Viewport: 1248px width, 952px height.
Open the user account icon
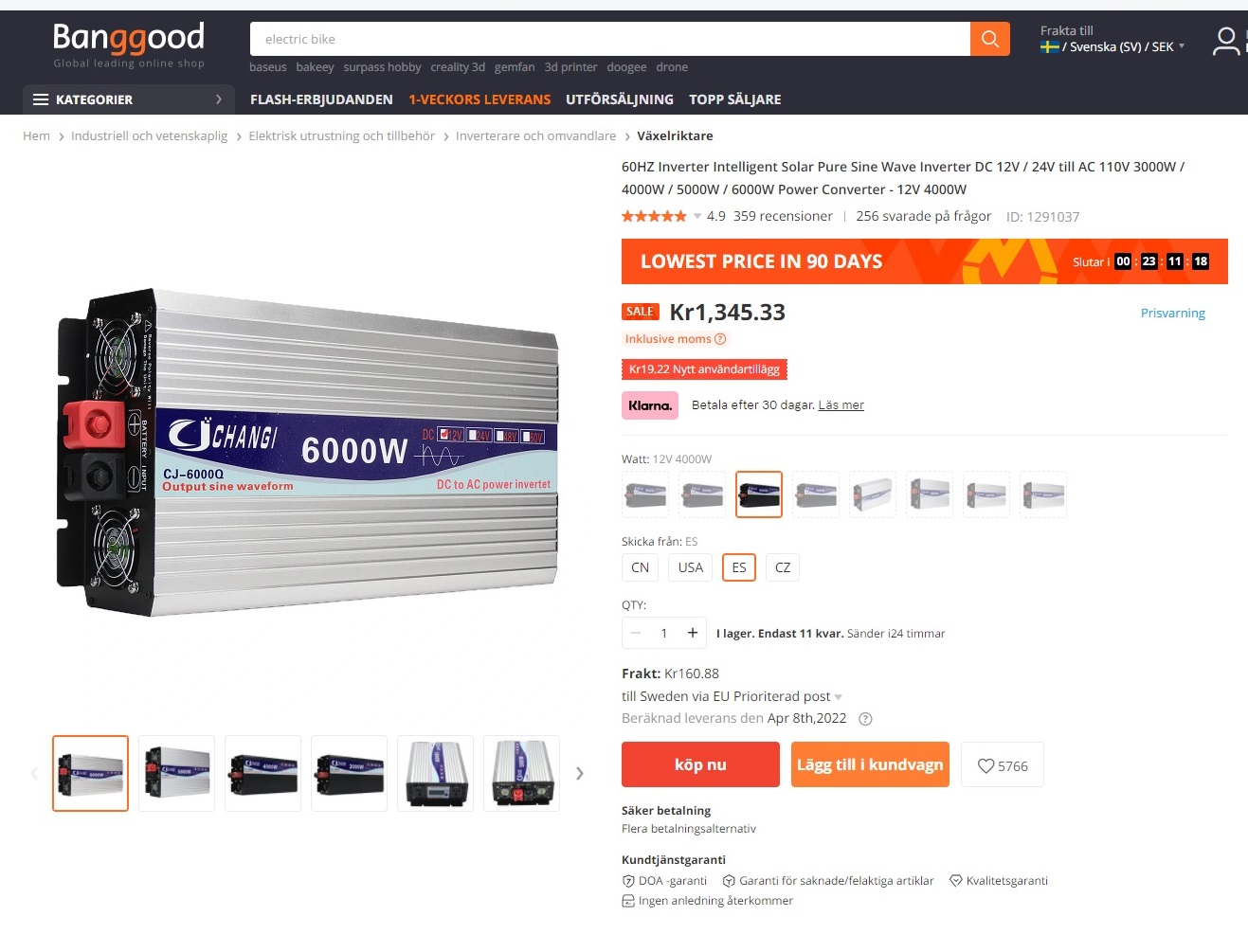[1226, 41]
